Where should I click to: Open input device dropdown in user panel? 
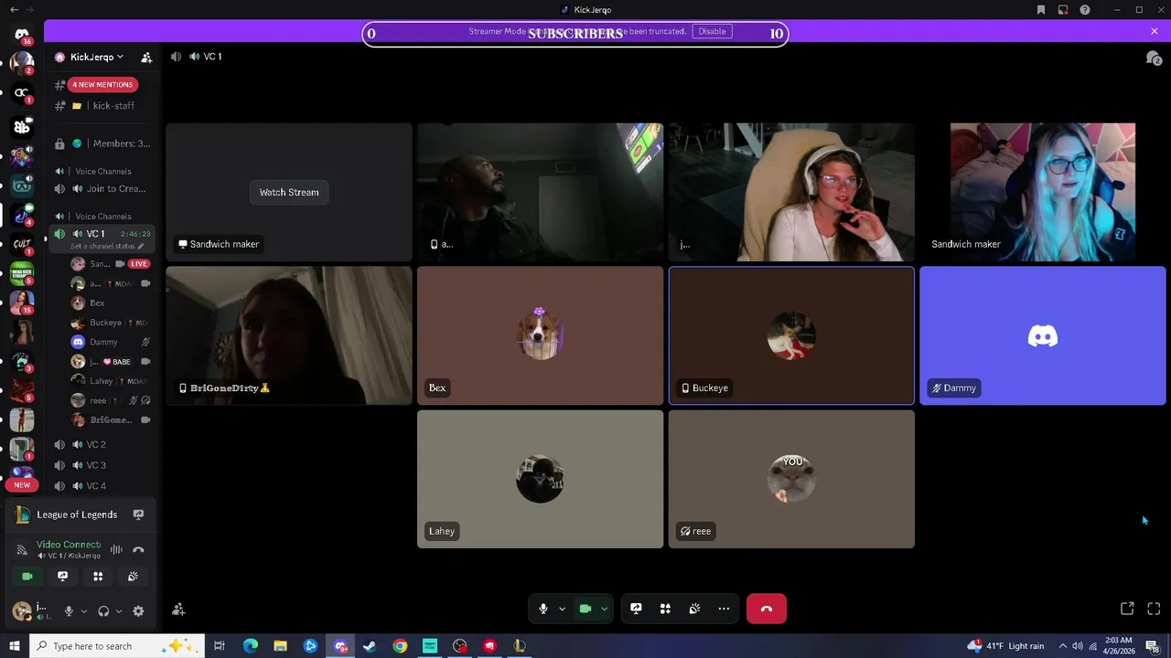coord(83,611)
